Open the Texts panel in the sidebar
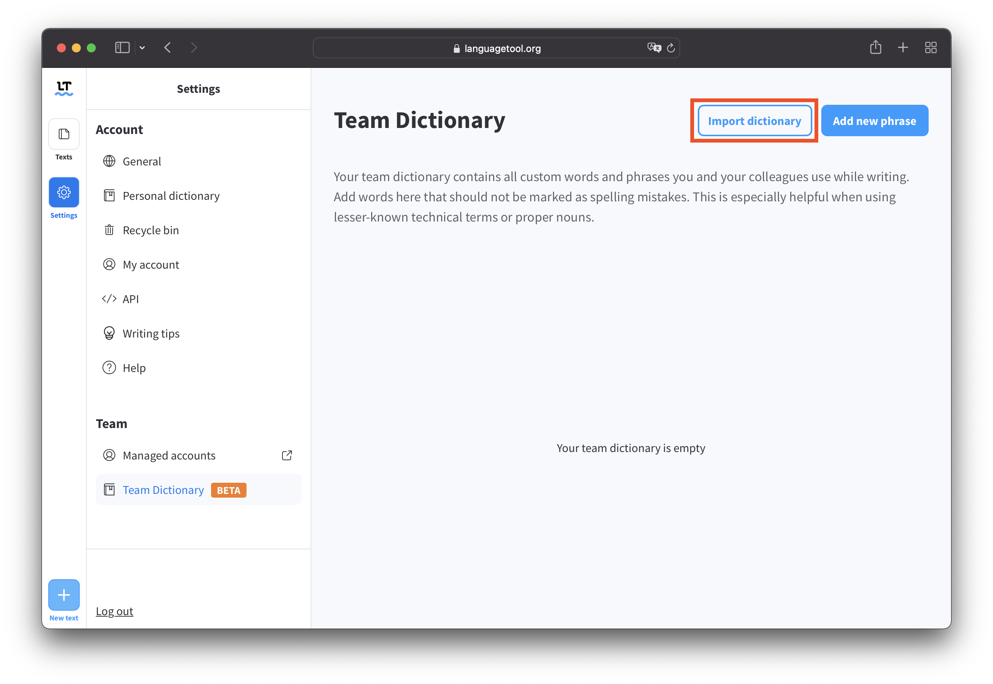 click(64, 134)
